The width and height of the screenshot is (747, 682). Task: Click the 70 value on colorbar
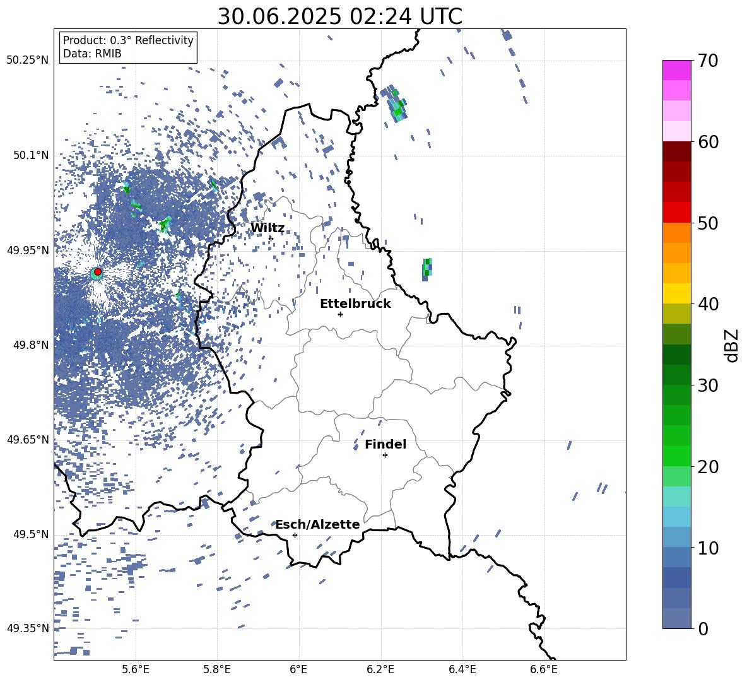(x=708, y=61)
